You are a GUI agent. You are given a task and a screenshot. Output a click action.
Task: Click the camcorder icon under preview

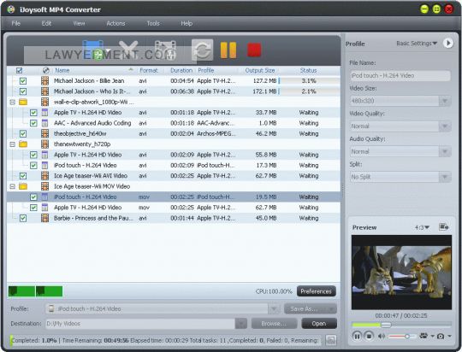click(x=423, y=336)
